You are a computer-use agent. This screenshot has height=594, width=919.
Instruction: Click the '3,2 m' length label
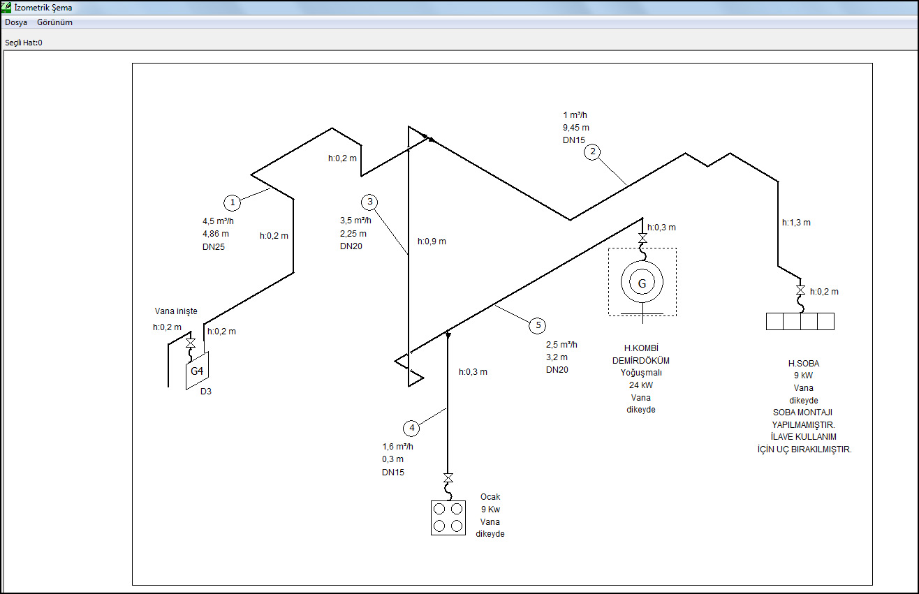coord(557,357)
